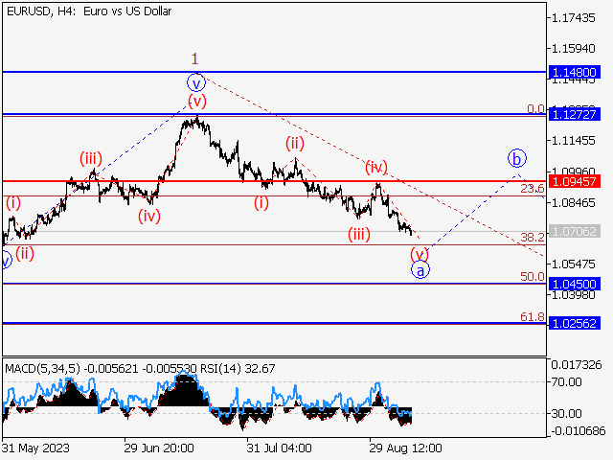Click the 1.11455 price axis value
Image resolution: width=613 pixels, height=460 pixels.
point(573,141)
